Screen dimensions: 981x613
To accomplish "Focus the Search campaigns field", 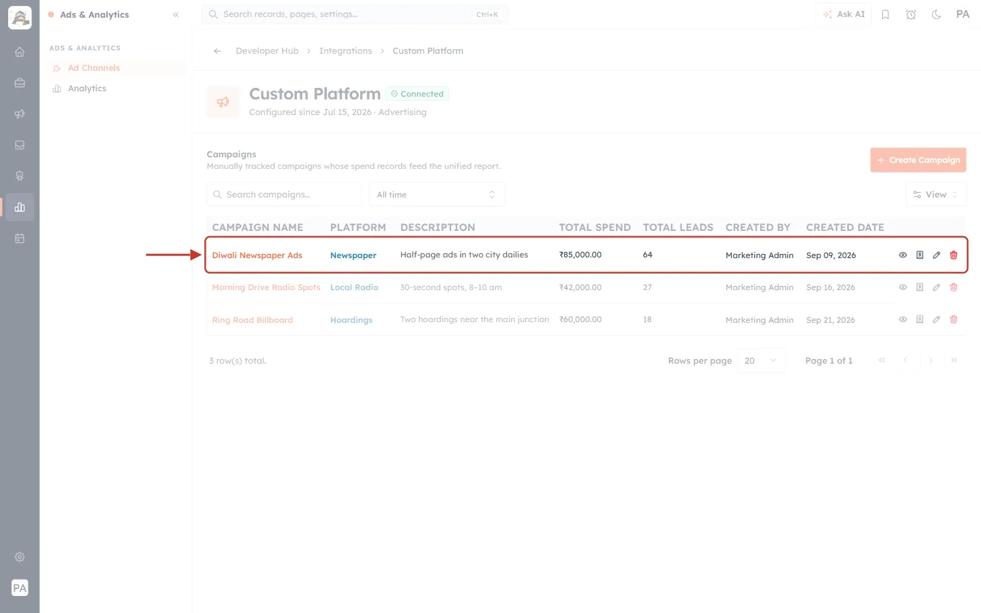I will 284,195.
